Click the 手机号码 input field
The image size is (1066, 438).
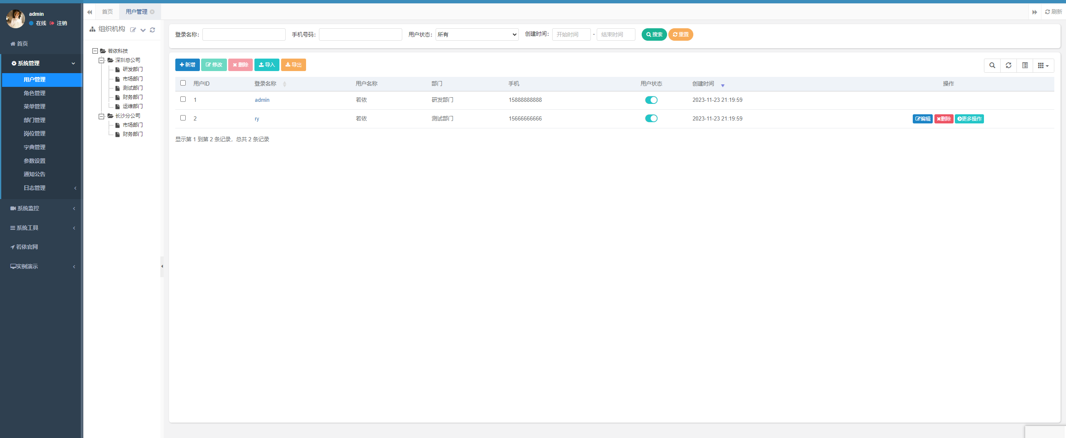(361, 34)
